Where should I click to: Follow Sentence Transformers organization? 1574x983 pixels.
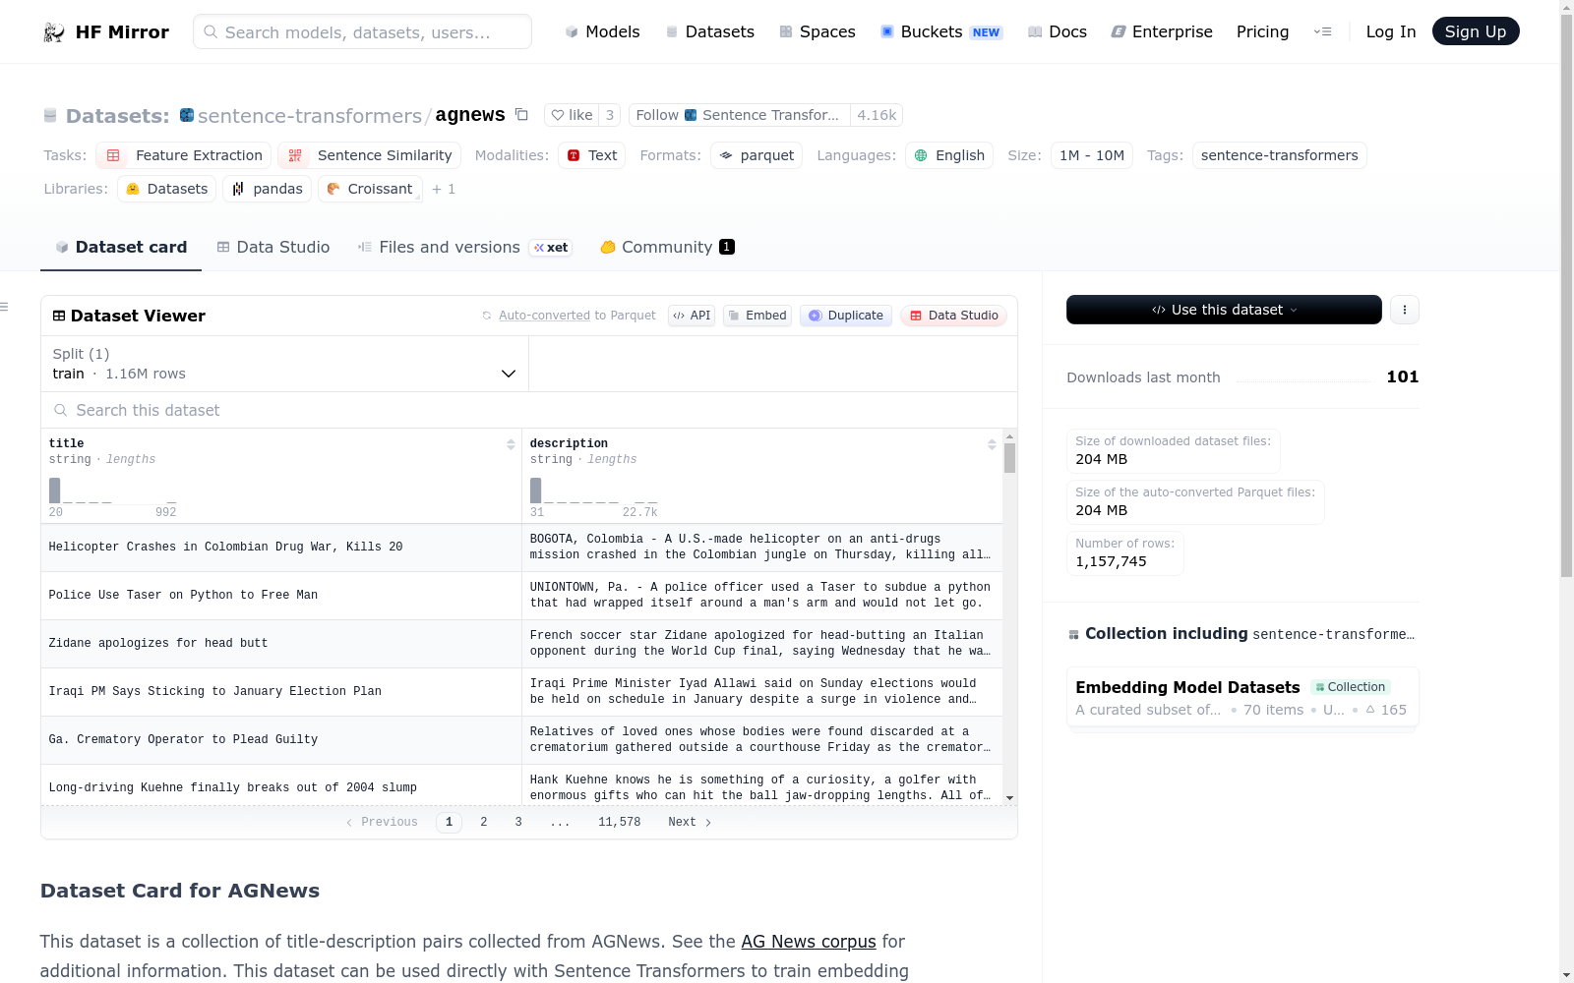point(739,115)
